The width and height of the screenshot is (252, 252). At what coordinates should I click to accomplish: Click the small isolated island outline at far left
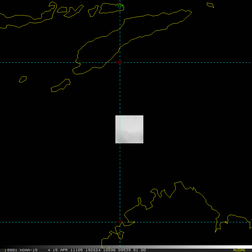[23, 79]
